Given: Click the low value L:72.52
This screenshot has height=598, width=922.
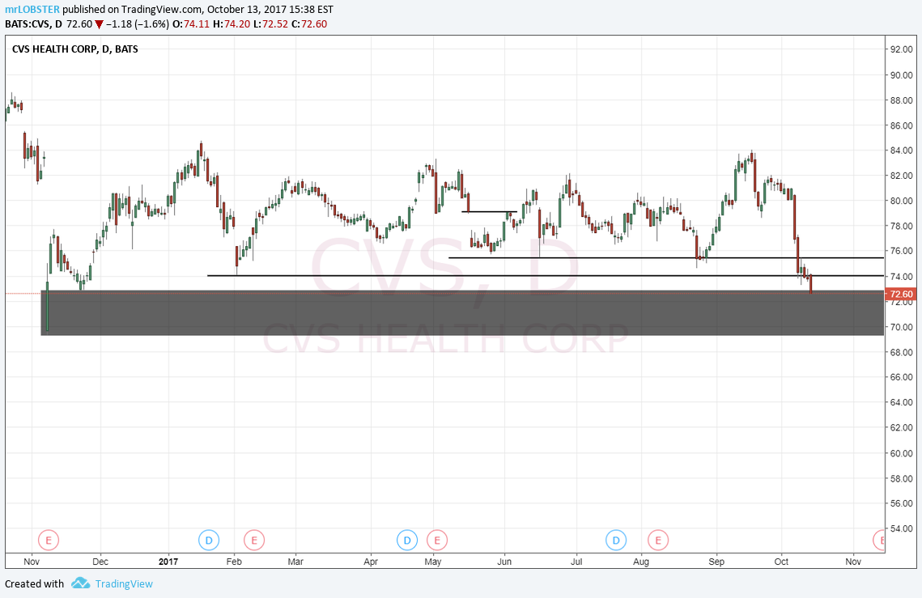Looking at the screenshot, I should (x=270, y=24).
